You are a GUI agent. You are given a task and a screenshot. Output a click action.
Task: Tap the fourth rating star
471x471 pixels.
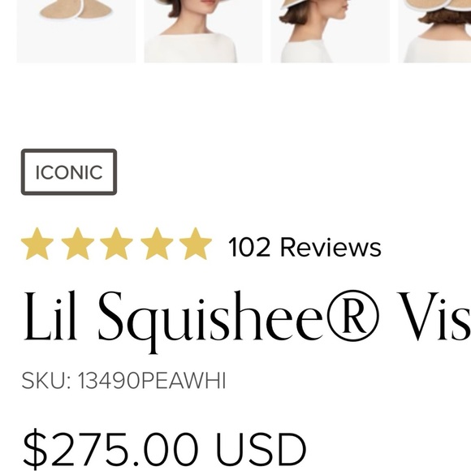tap(157, 244)
